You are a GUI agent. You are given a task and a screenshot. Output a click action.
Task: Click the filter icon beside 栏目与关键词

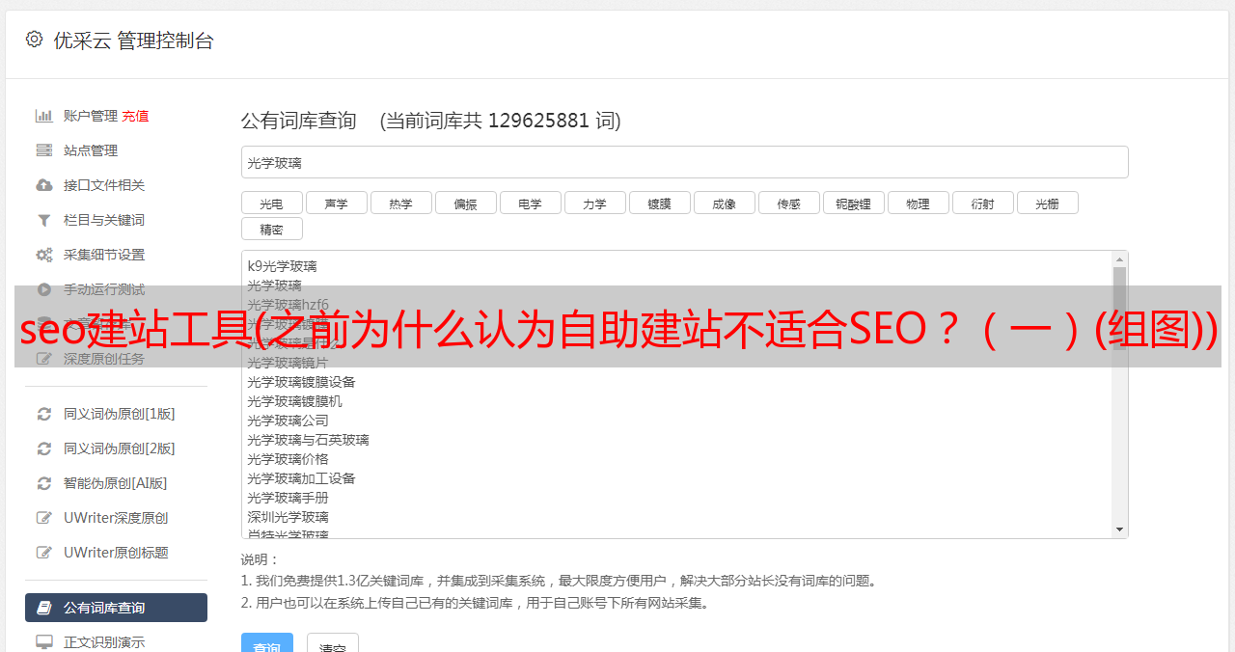pyautogui.click(x=44, y=220)
